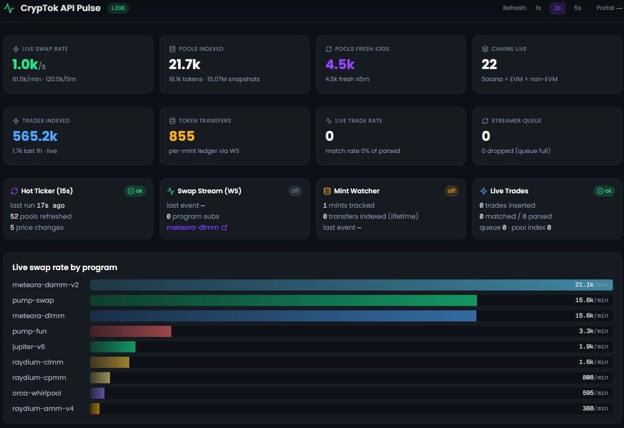
Task: Click the Hot Ticker refresh icon
Action: pyautogui.click(x=14, y=191)
